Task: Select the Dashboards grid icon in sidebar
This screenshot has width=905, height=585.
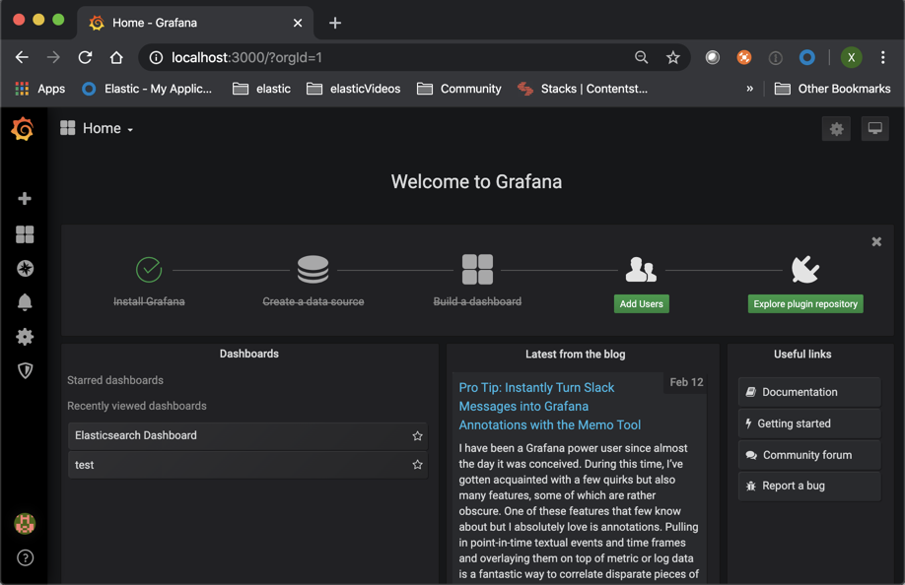Action: (25, 234)
